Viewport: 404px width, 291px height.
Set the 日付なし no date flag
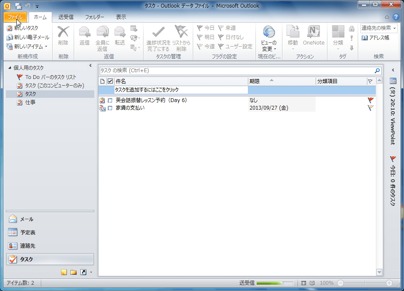coord(231,37)
